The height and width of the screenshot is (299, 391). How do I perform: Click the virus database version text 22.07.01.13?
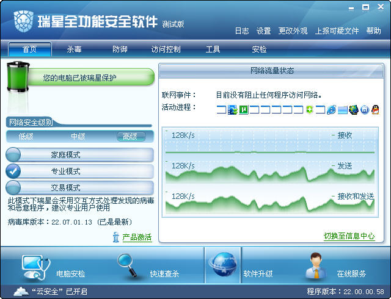pos(72,222)
